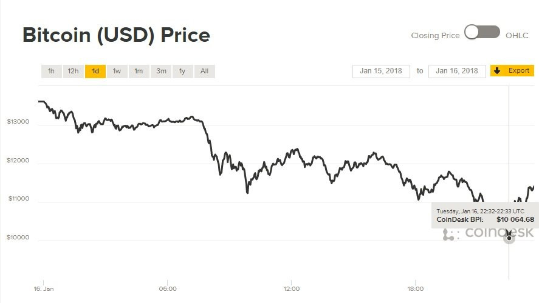Image resolution: width=539 pixels, height=303 pixels.
Task: Click the OHLC label
Action: tap(517, 36)
